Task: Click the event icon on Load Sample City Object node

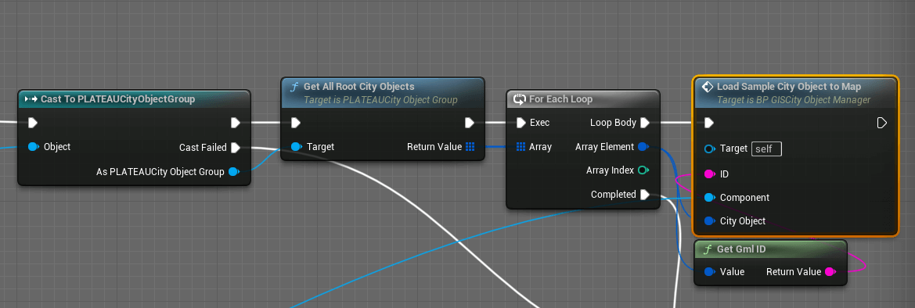Action: tap(708, 87)
